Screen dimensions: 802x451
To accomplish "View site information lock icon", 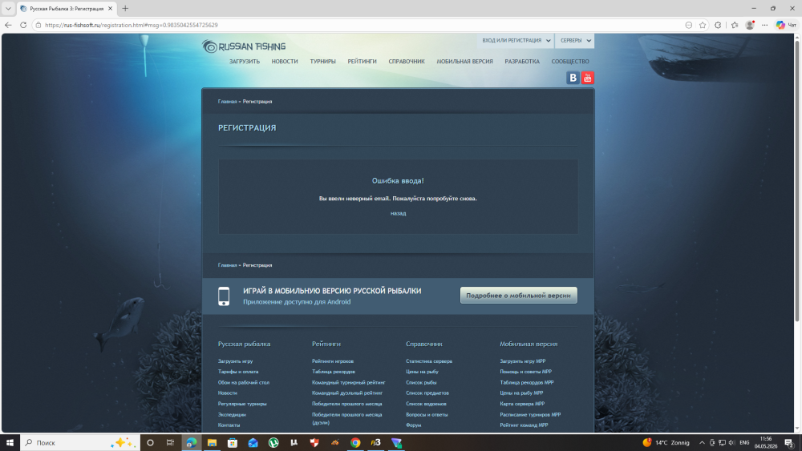I will (38, 25).
